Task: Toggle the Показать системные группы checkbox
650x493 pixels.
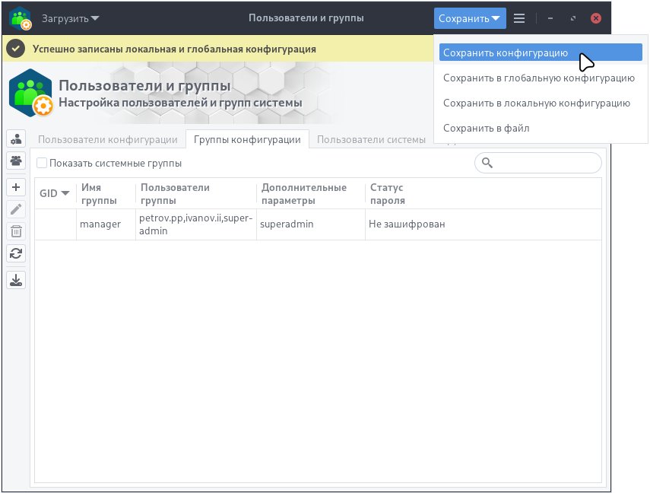Action: 42,163
